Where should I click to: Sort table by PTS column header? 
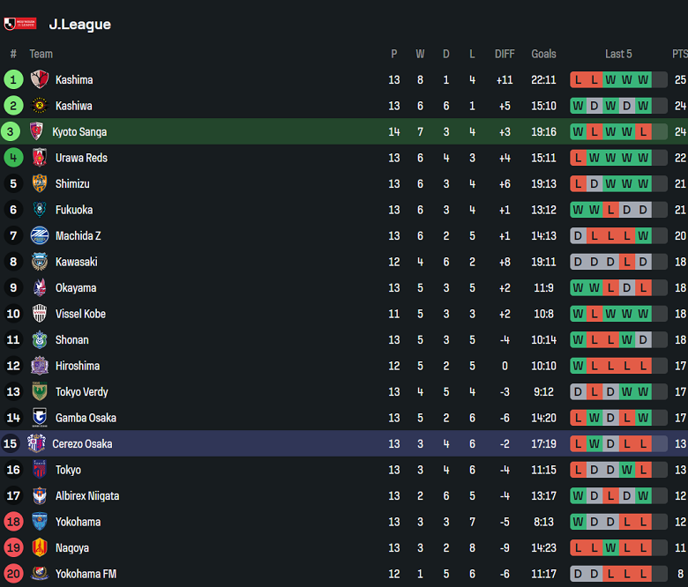pyautogui.click(x=680, y=54)
